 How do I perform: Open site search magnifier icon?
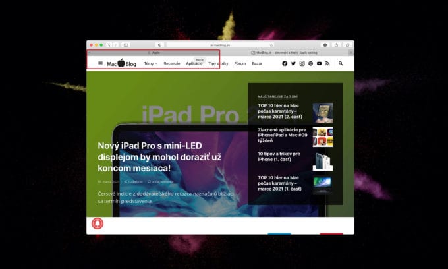tap(341, 63)
